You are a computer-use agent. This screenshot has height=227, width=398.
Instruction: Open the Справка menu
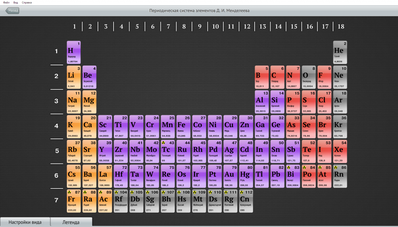pyautogui.click(x=27, y=2)
